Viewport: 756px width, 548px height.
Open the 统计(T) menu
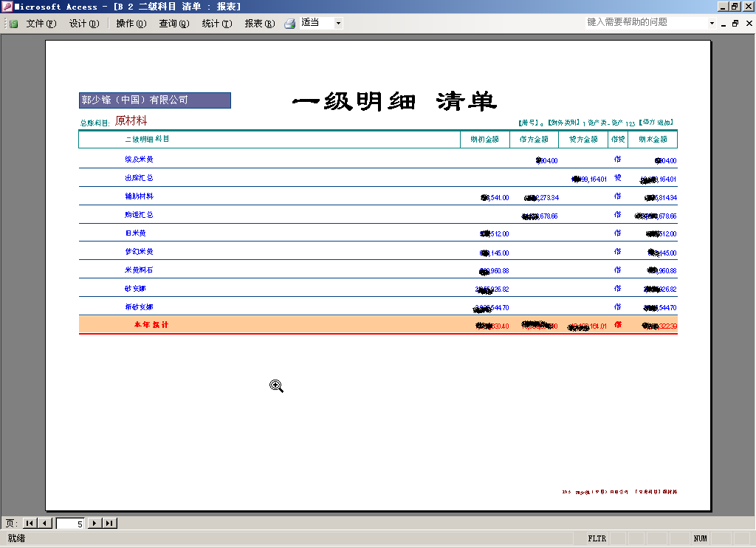tap(217, 24)
